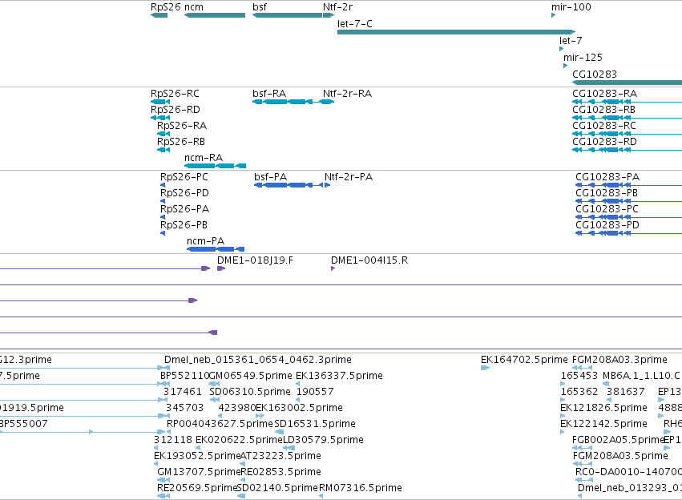Click the DME1-004I15.R clone end label
The height and width of the screenshot is (500, 682).
point(369,260)
